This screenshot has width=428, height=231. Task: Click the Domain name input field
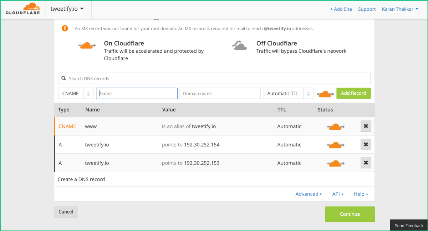pyautogui.click(x=220, y=93)
